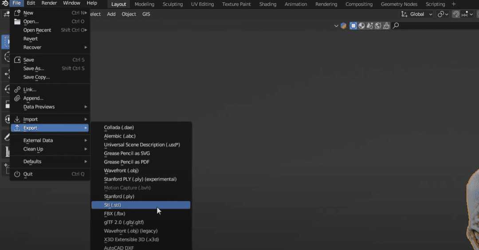
Task: Click the Save disk icon
Action: (x=17, y=60)
